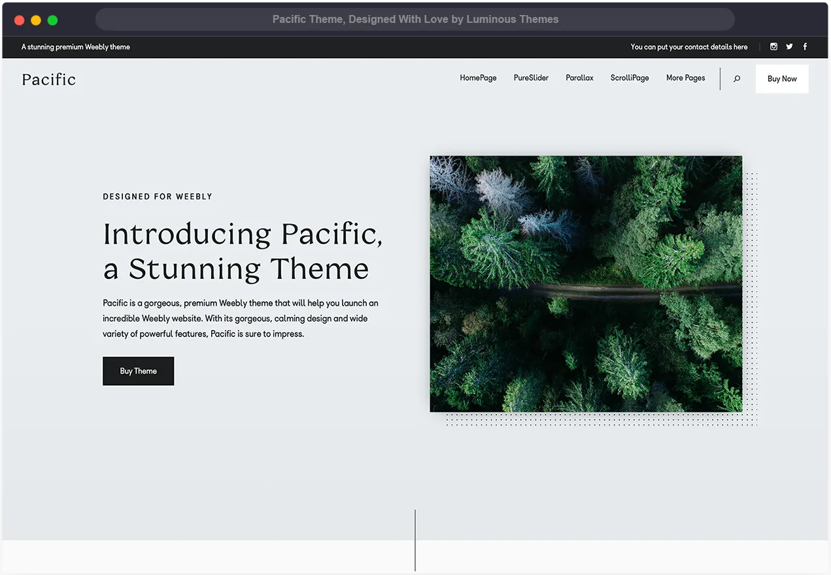
Task: Go to the Parallax page
Action: [579, 78]
